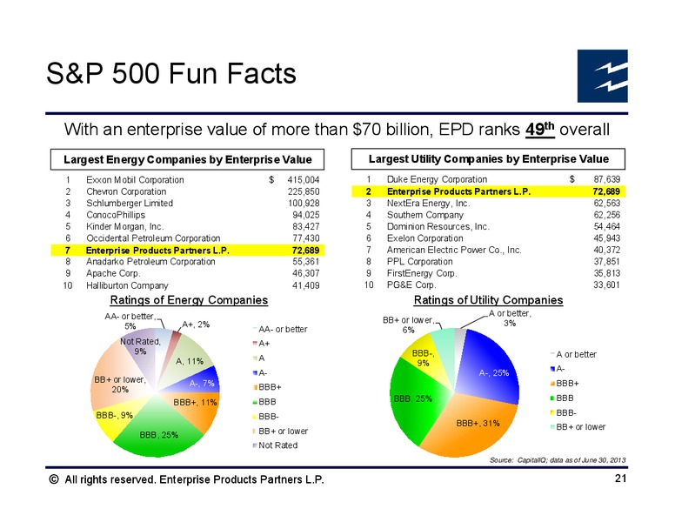The width and height of the screenshot is (675, 522).
Task: Click the CapitalIQ source note
Action: coord(558,460)
